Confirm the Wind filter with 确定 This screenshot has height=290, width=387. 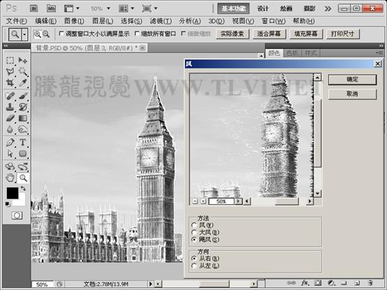coord(352,80)
